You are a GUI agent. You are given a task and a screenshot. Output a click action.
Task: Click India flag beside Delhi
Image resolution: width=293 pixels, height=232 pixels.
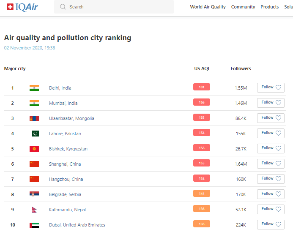(34, 88)
